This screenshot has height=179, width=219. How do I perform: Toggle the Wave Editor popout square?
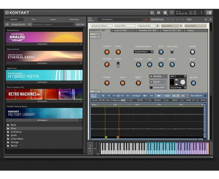pyautogui.click(x=181, y=26)
